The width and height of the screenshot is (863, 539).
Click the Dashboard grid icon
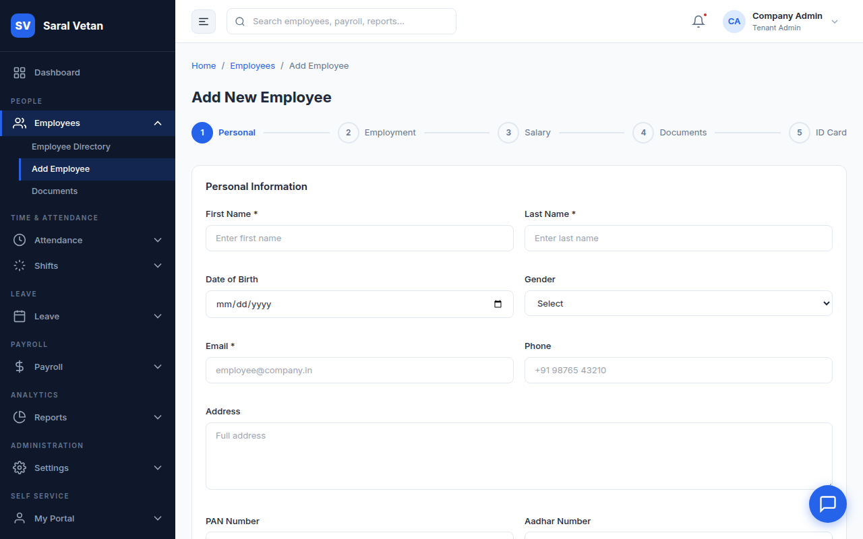(x=20, y=73)
